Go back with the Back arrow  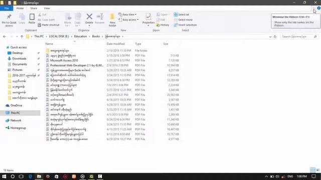click(x=5, y=36)
